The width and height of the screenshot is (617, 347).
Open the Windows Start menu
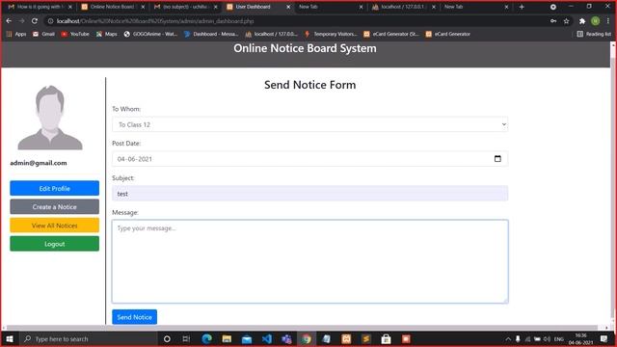click(x=10, y=338)
